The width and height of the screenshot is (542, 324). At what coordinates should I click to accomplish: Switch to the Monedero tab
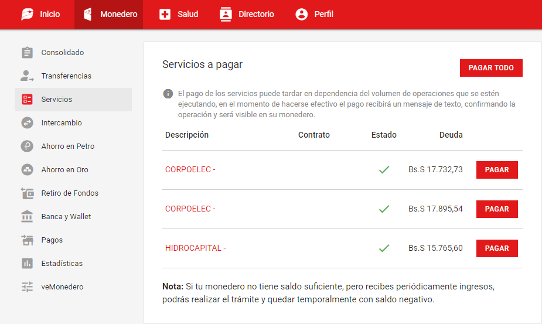coord(108,14)
